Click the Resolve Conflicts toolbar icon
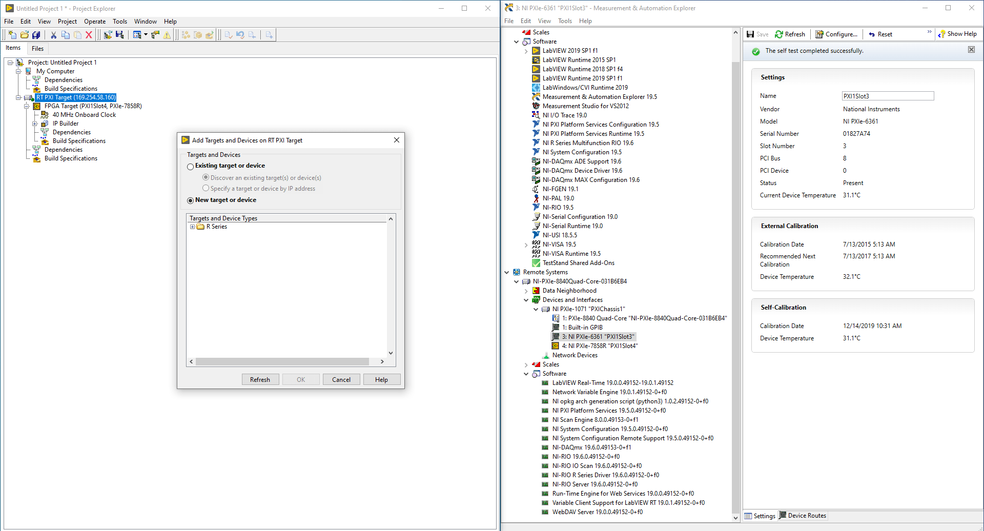Screen dimensions: 984x531 (x=155, y=35)
